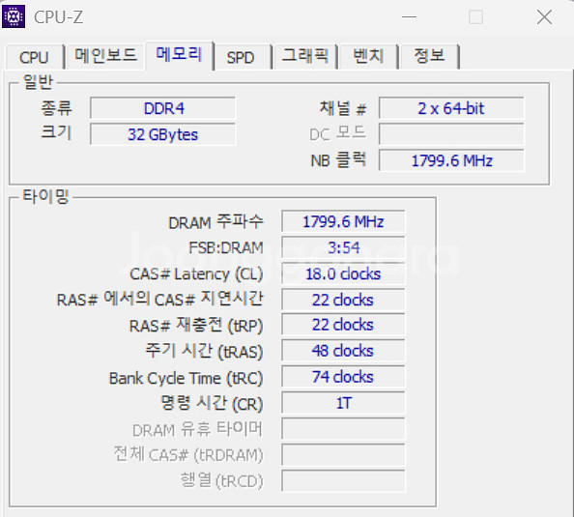The width and height of the screenshot is (574, 517).
Task: Click the empty DRAM 유휴 타이머 field
Action: [x=343, y=429]
